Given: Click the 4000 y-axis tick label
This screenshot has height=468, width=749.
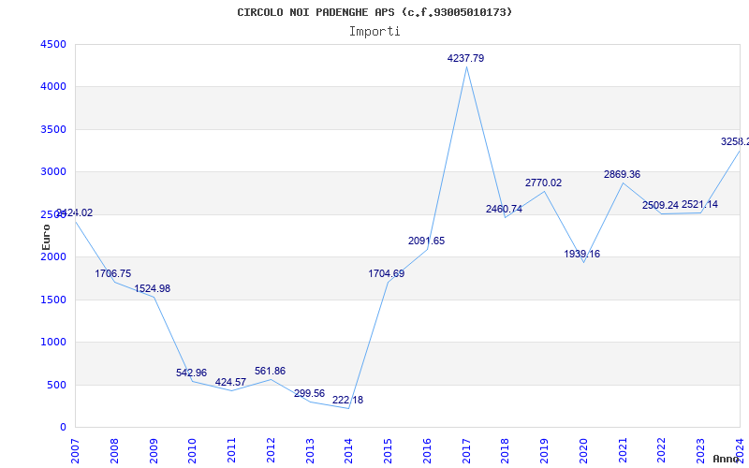Looking at the screenshot, I should coord(53,87).
